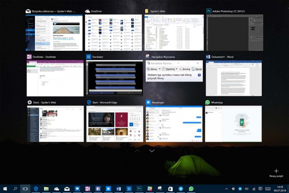Click the Nowy button in Snipping Tool

[152, 69]
